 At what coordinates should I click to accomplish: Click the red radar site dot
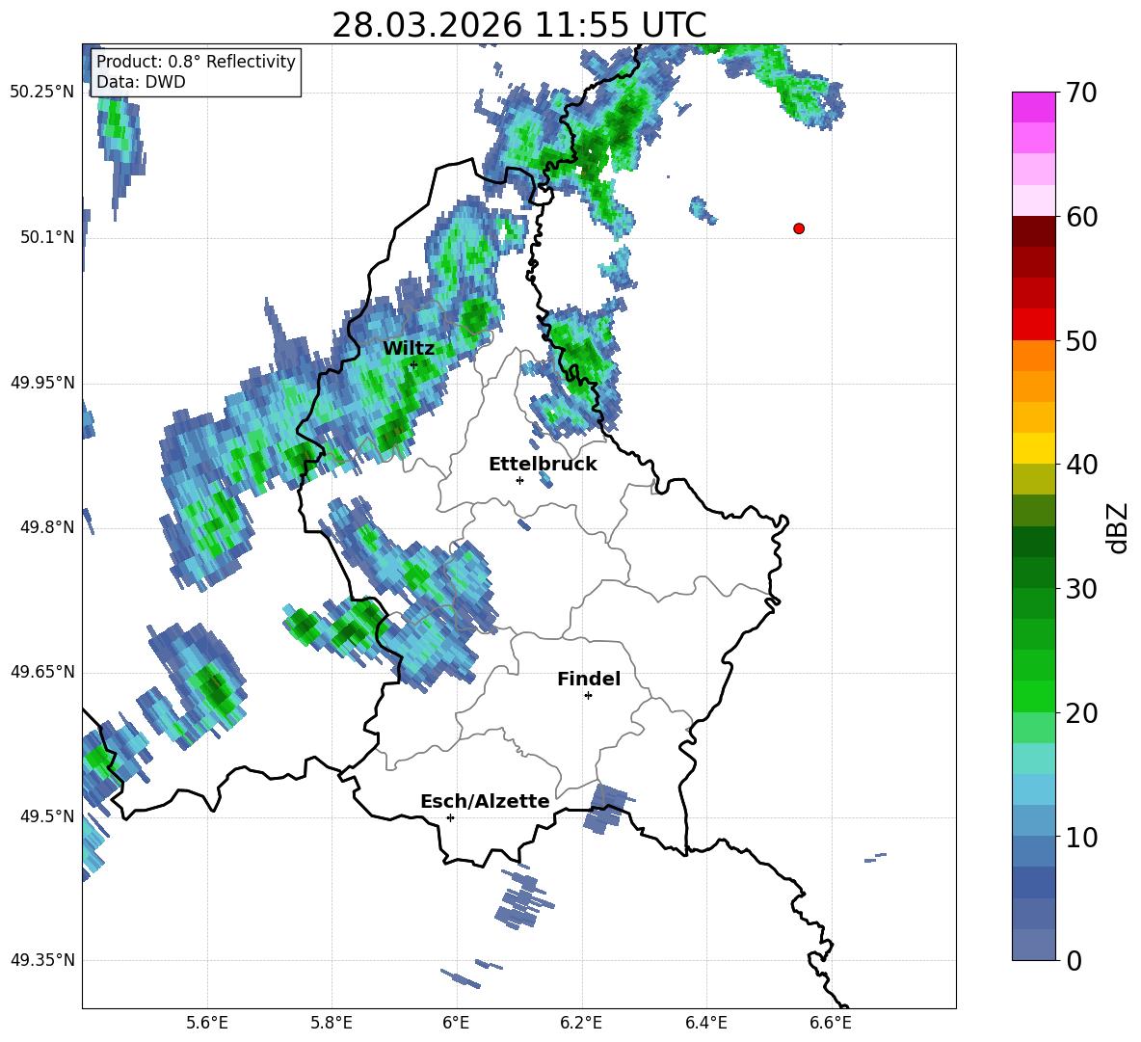(x=799, y=228)
